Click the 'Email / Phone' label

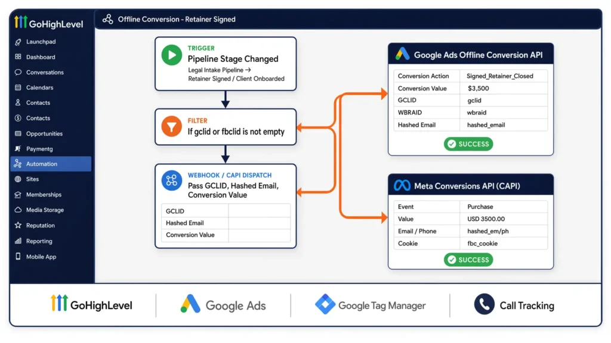pyautogui.click(x=417, y=231)
